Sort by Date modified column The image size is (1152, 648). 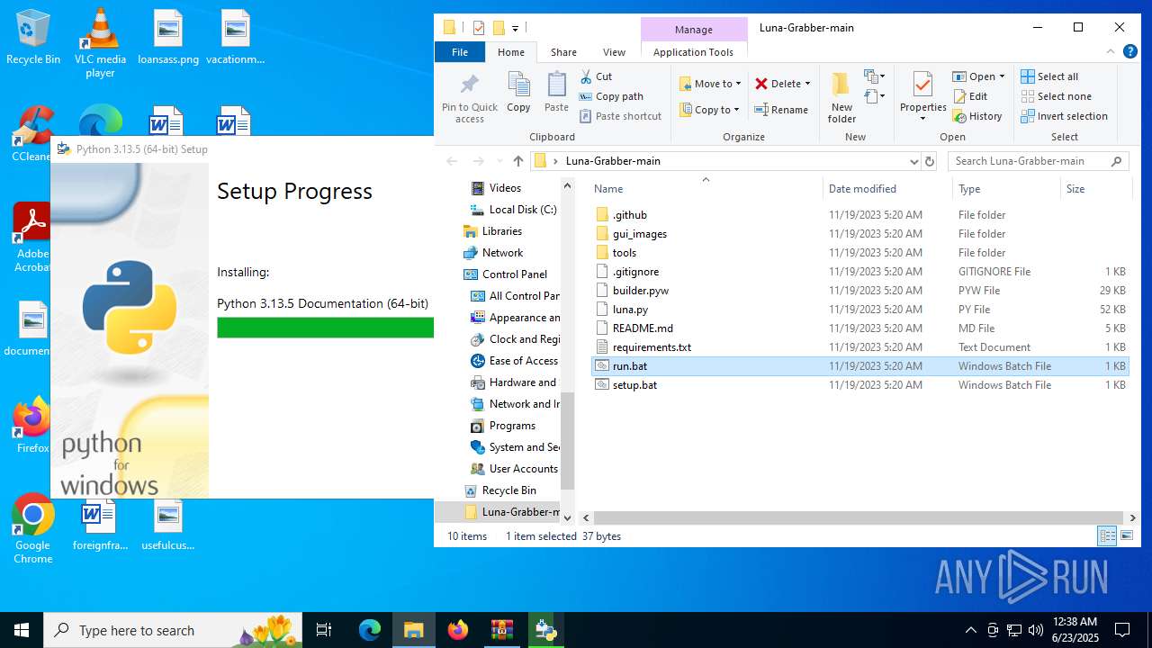click(887, 189)
